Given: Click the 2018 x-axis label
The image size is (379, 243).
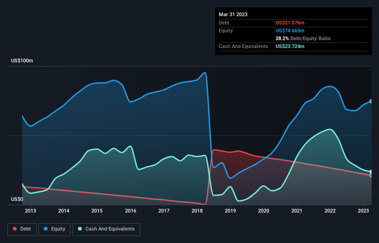Looking at the screenshot, I should point(197,211).
